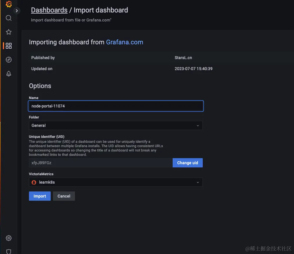Click the Published by label
This screenshot has height=254, width=294.
tap(43, 58)
